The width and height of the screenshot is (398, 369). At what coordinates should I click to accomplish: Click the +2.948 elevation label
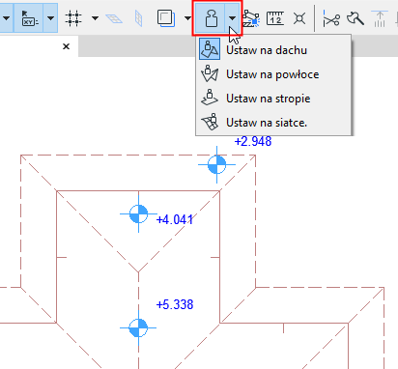253,141
